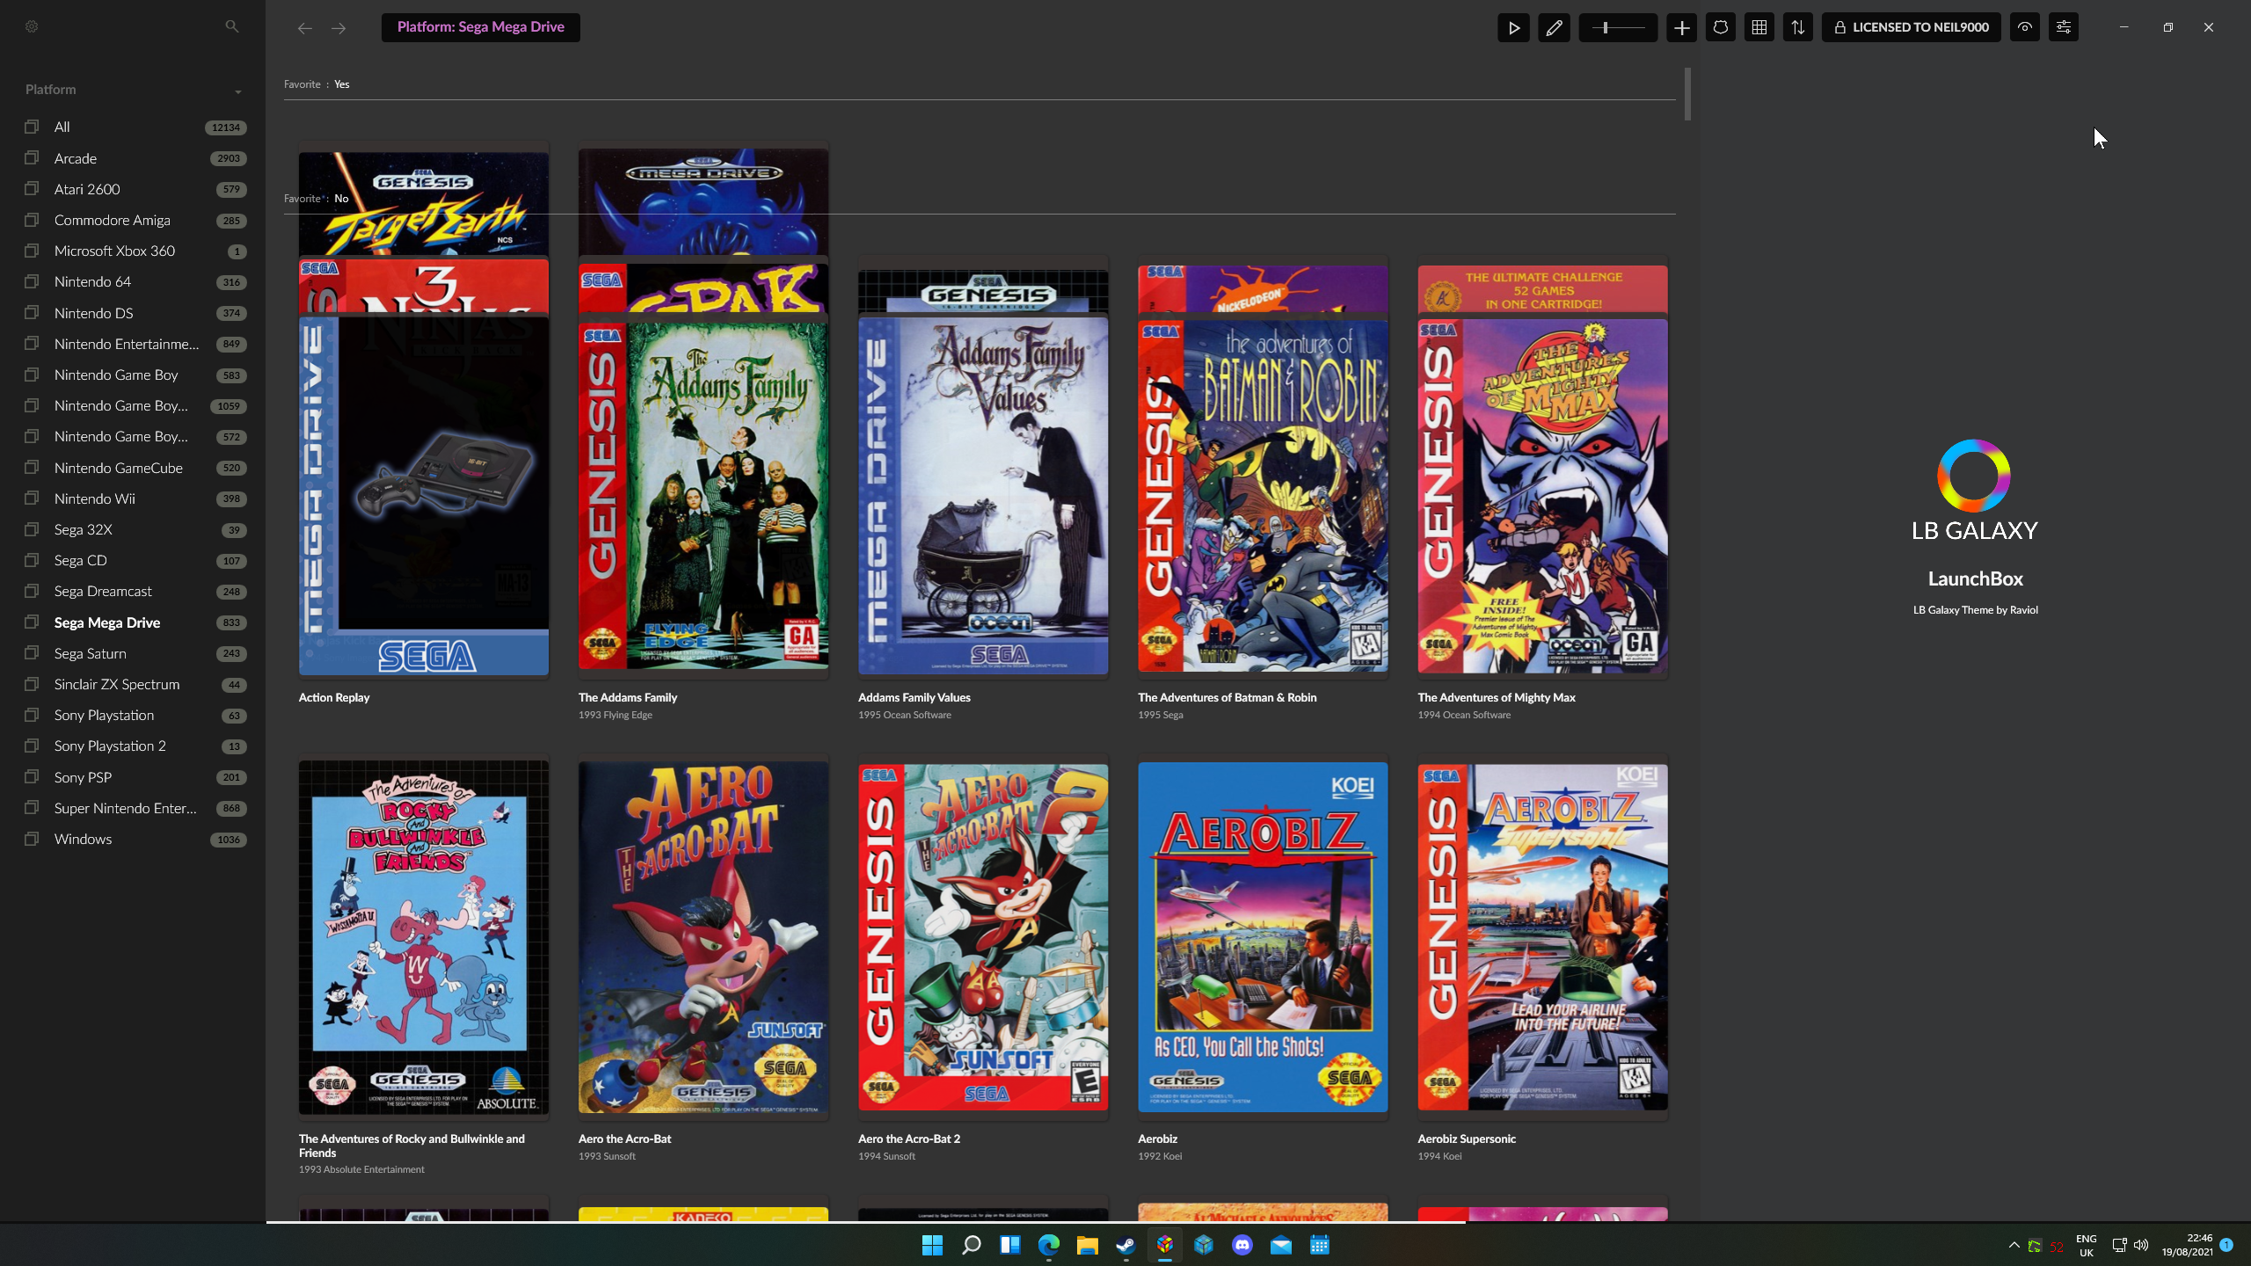2251x1266 pixels.
Task: Go forward with the right arrow
Action: (x=339, y=28)
